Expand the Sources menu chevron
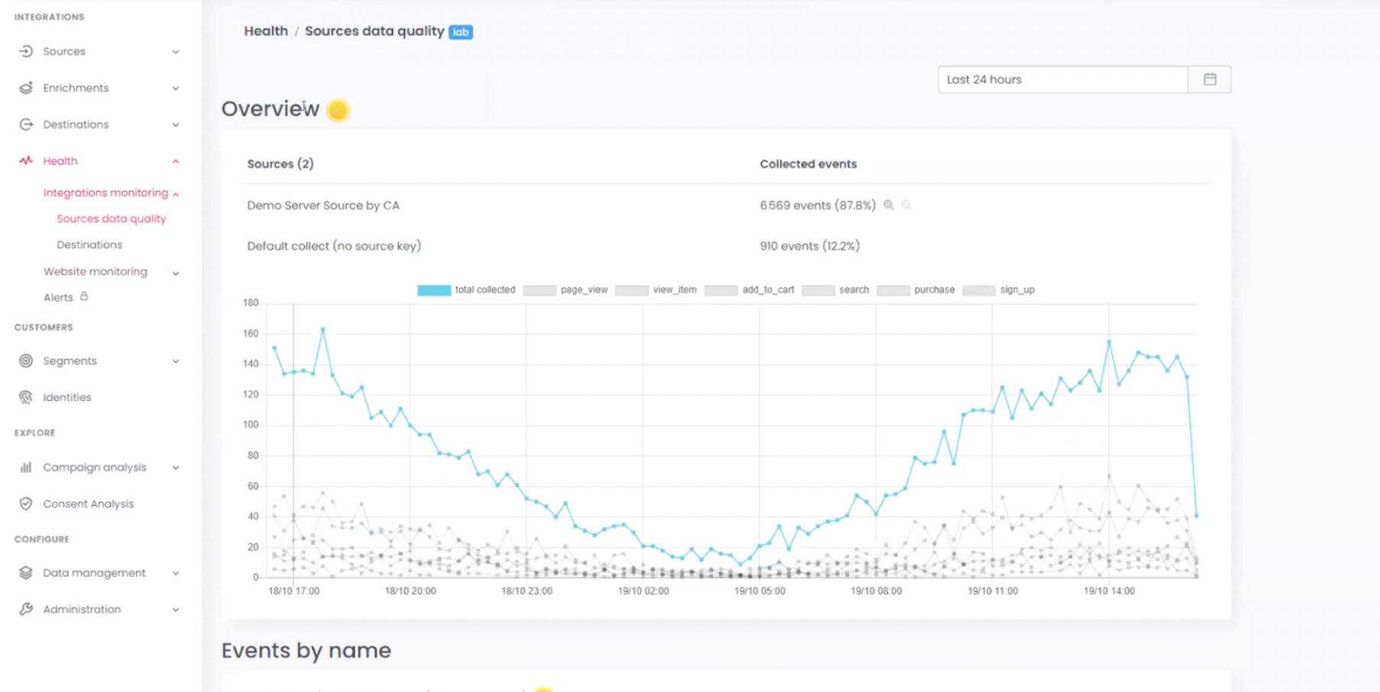This screenshot has width=1380, height=692. 176,52
